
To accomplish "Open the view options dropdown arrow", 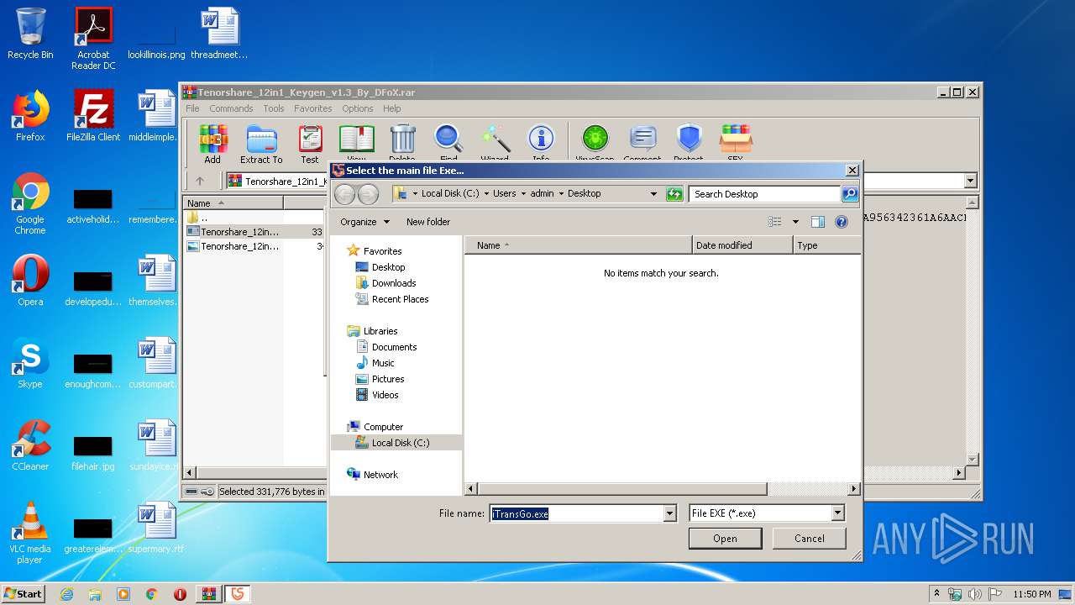I will click(795, 222).
